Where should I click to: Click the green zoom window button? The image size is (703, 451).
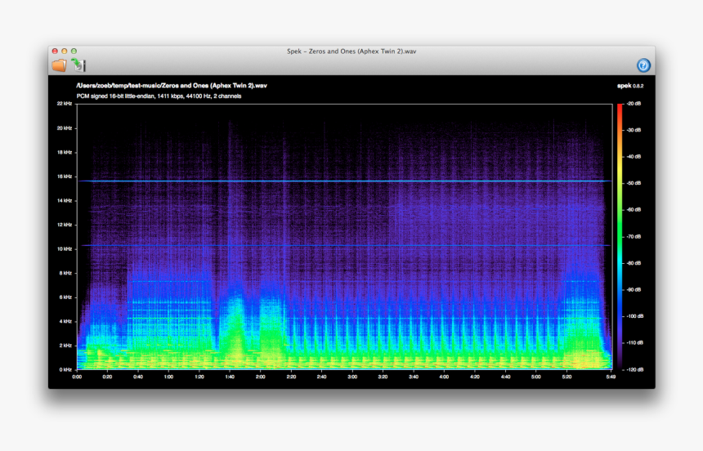coord(74,51)
